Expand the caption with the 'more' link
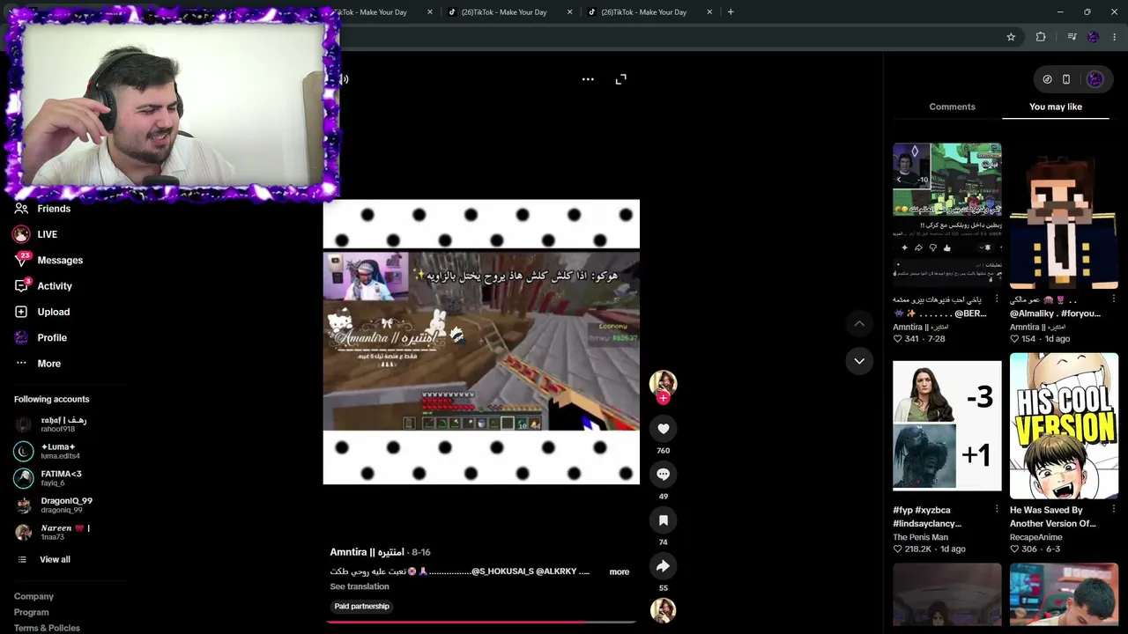This screenshot has width=1128, height=634. click(620, 572)
